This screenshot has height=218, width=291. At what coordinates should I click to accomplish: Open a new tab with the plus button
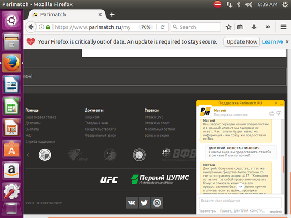click(112, 15)
